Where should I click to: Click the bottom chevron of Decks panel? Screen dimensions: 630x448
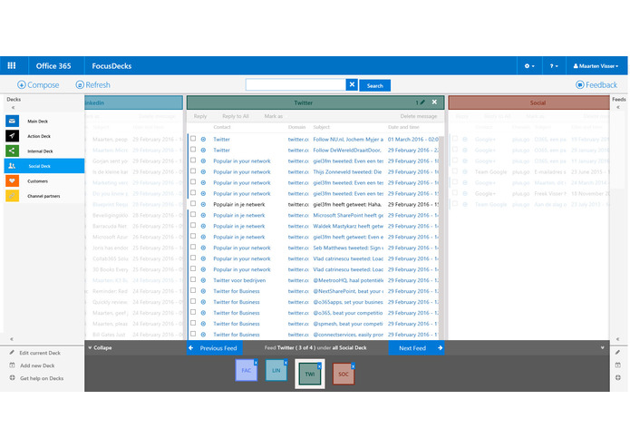click(x=12, y=338)
